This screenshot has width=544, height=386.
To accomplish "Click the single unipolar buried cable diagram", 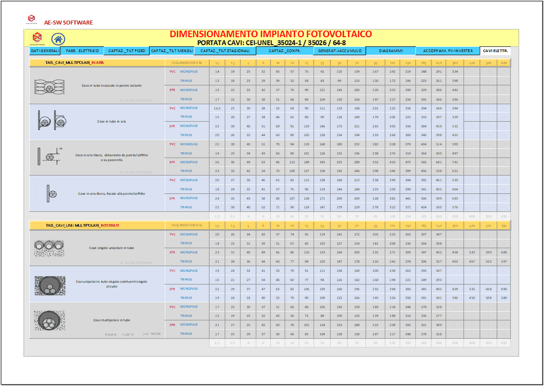I will [x=49, y=248].
